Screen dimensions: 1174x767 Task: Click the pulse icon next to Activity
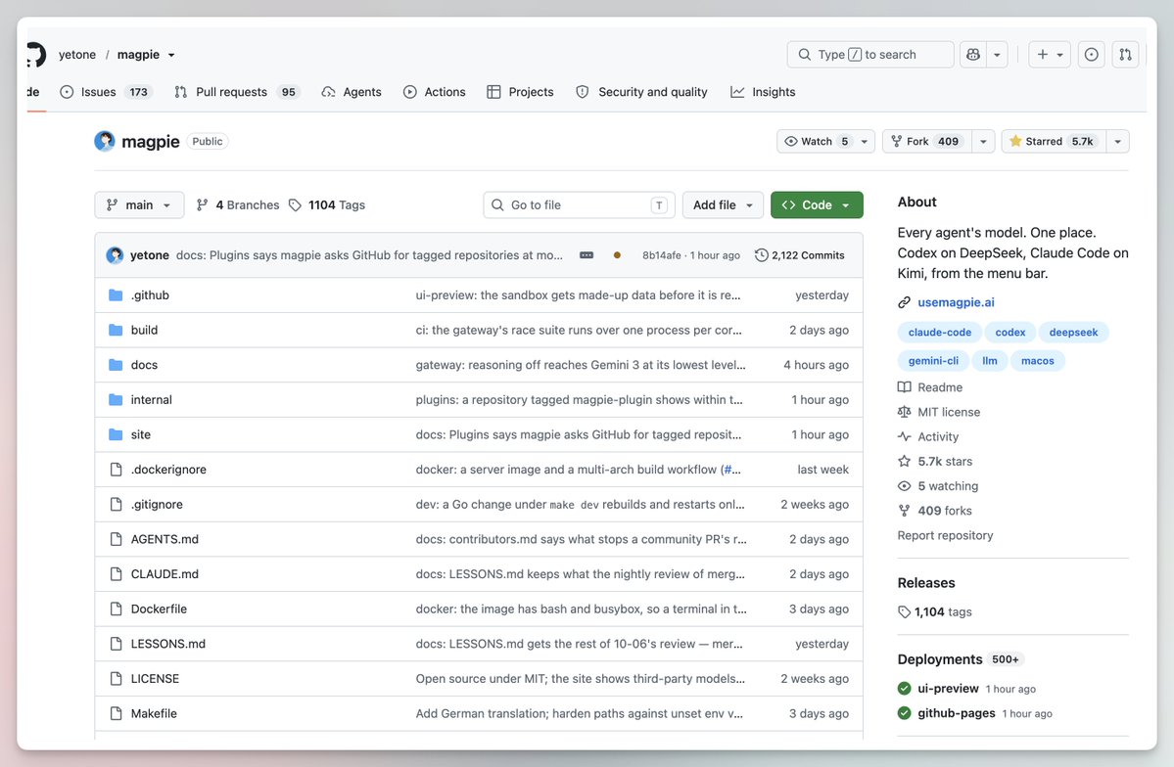point(905,437)
